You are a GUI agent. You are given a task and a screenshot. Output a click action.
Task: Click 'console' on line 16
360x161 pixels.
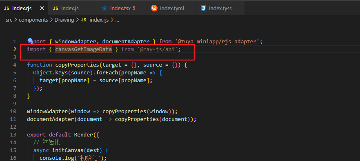[51, 158]
